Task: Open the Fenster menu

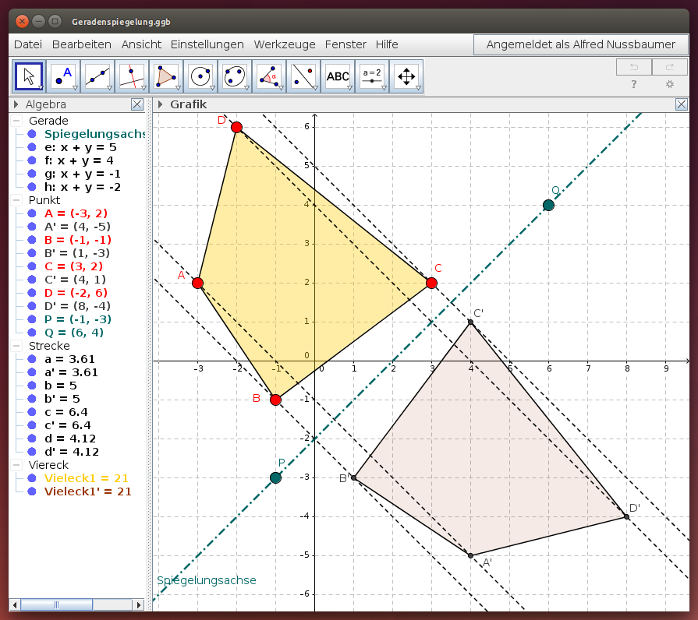Action: [346, 44]
